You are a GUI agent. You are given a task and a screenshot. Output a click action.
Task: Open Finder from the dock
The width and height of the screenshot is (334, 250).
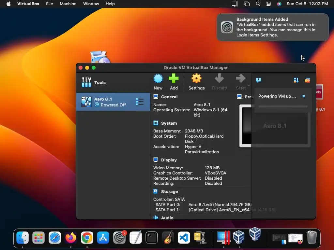pyautogui.click(x=23, y=237)
